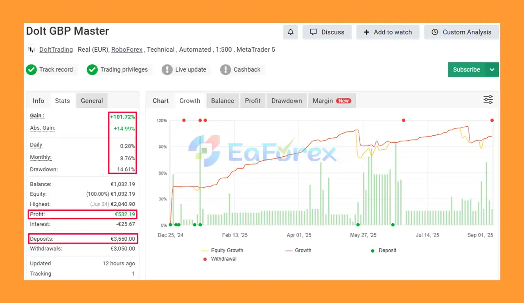Toggle Equity Growth legend series
Viewport: 524px width, 303px height.
tap(222, 251)
